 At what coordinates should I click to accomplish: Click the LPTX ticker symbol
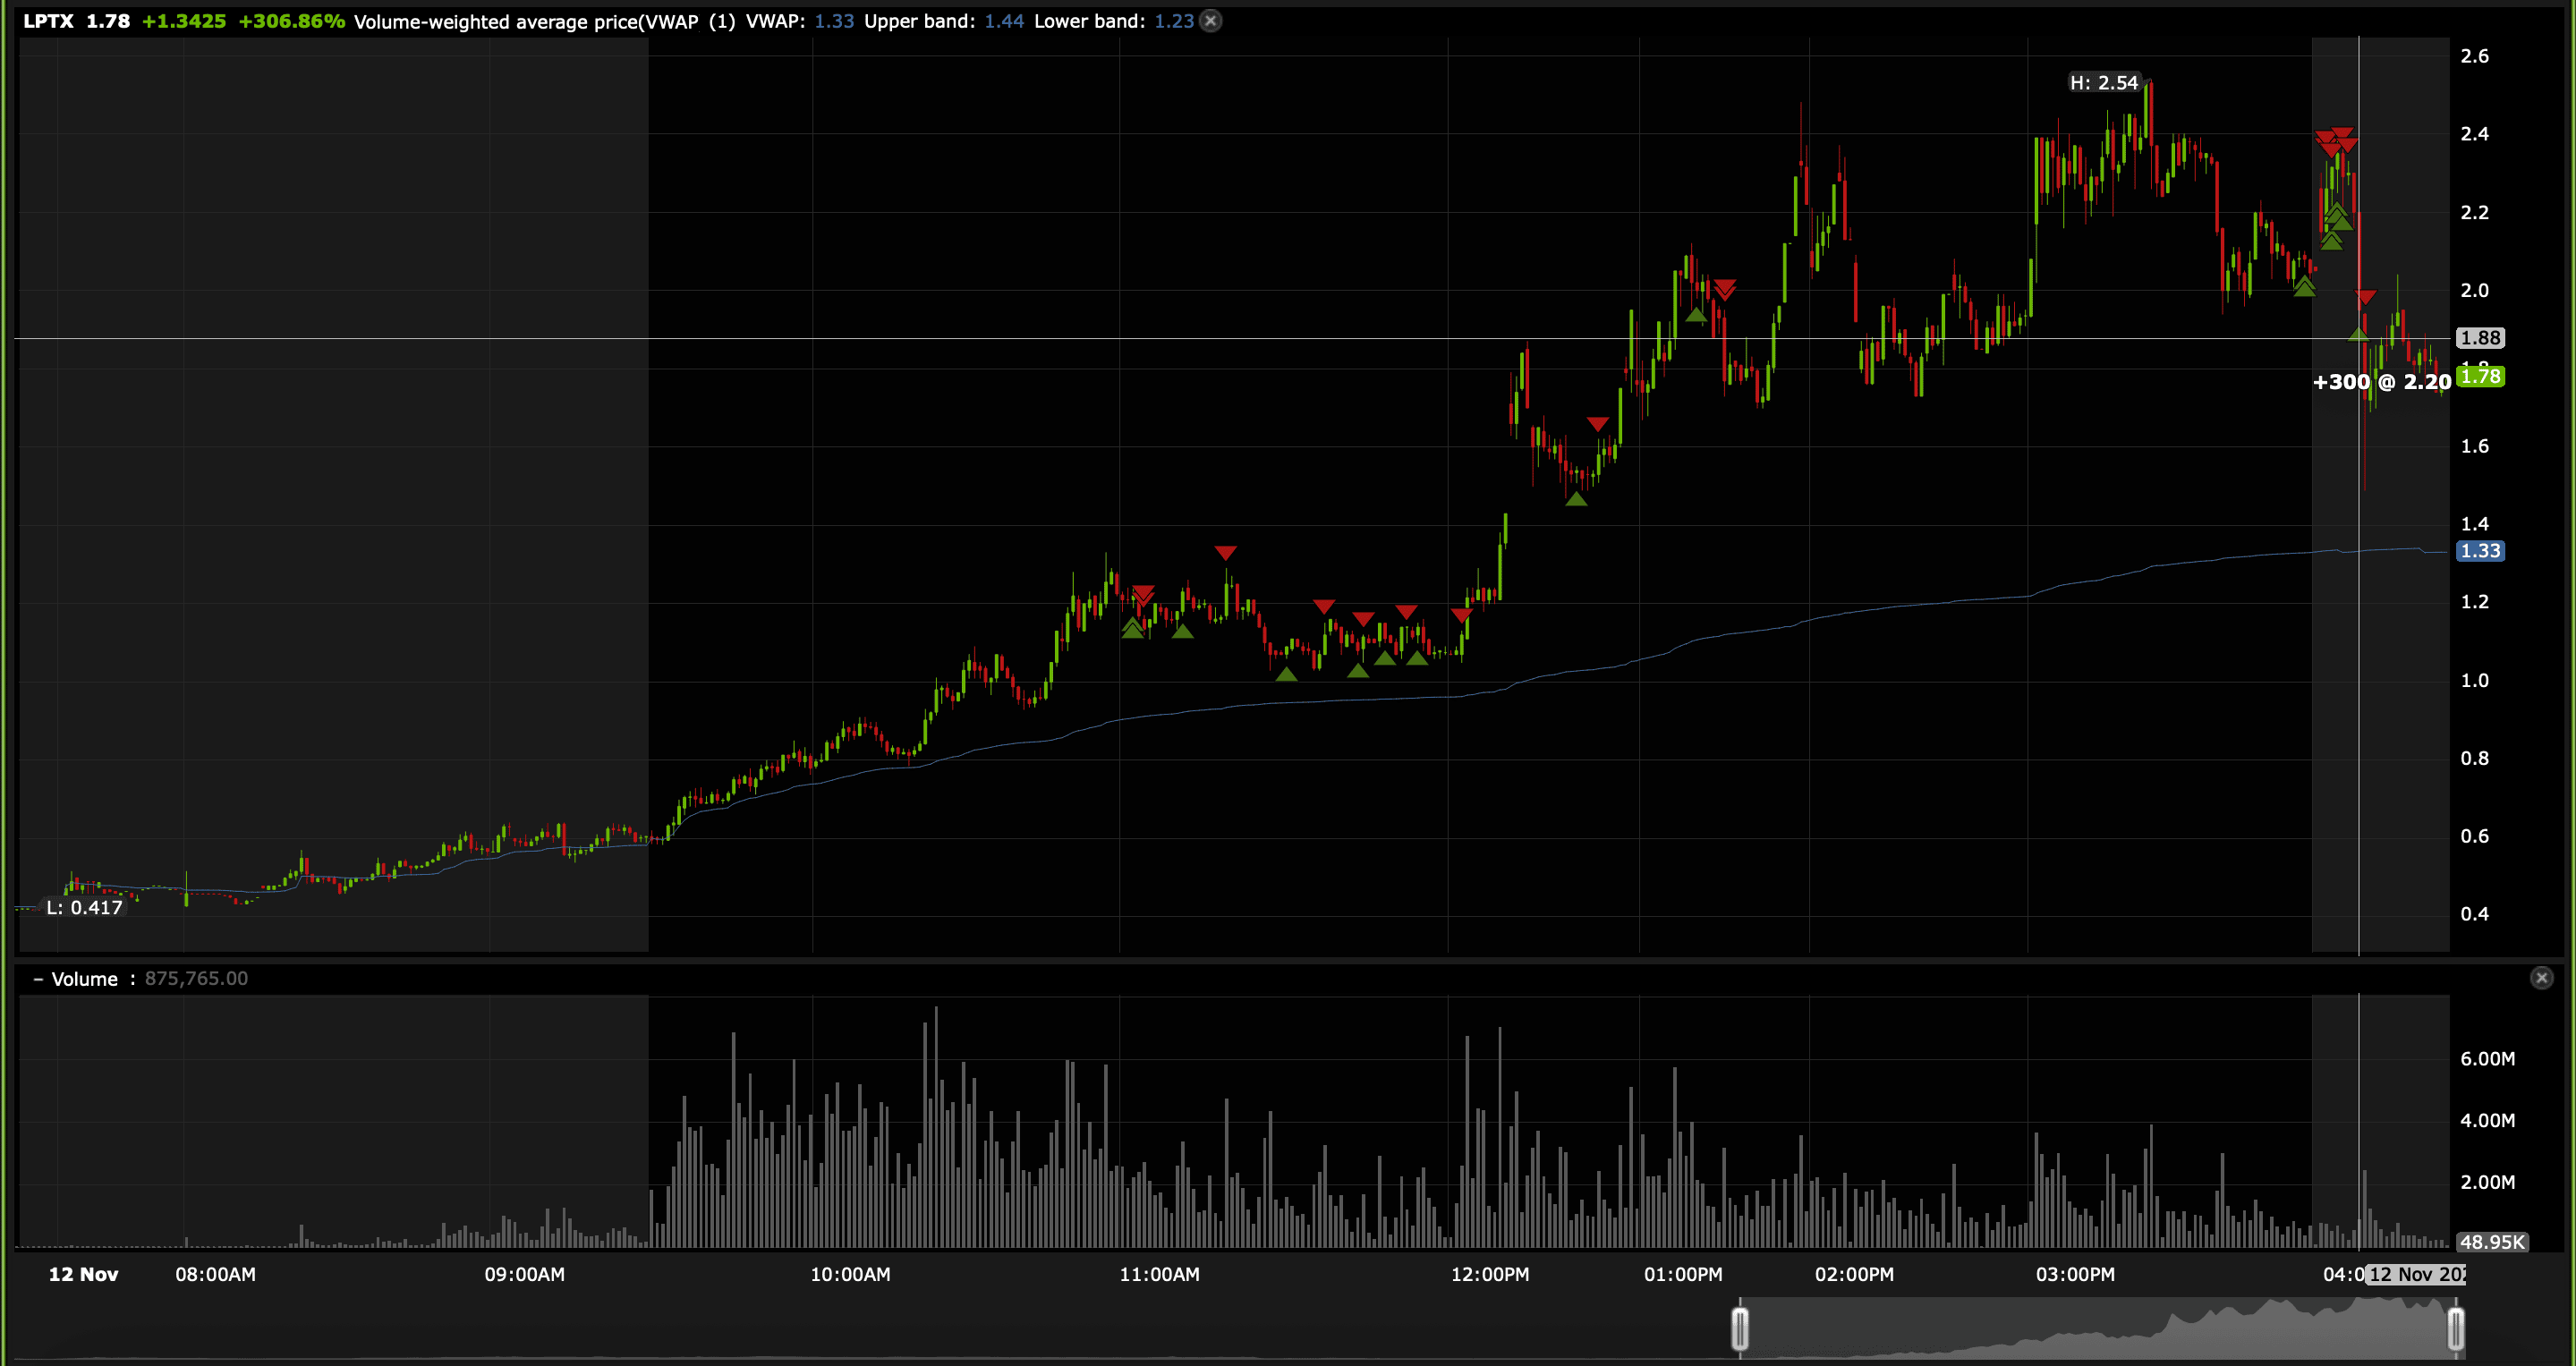48,21
